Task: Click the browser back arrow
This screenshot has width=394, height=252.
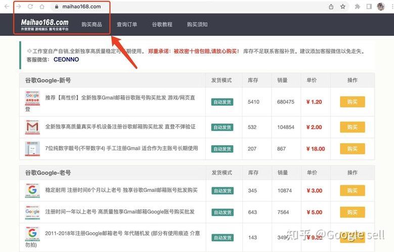Action: [7, 7]
